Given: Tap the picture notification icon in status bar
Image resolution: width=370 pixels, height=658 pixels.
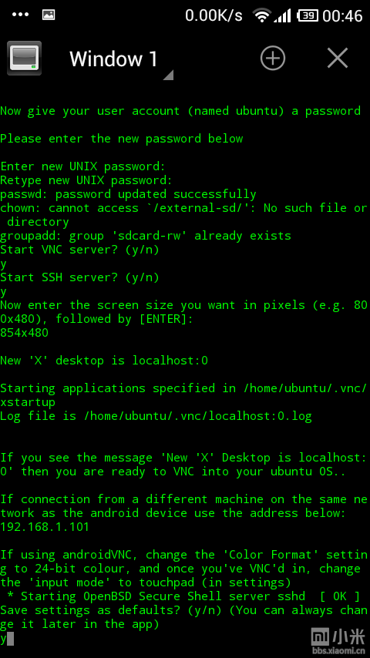Looking at the screenshot, I should (49, 15).
